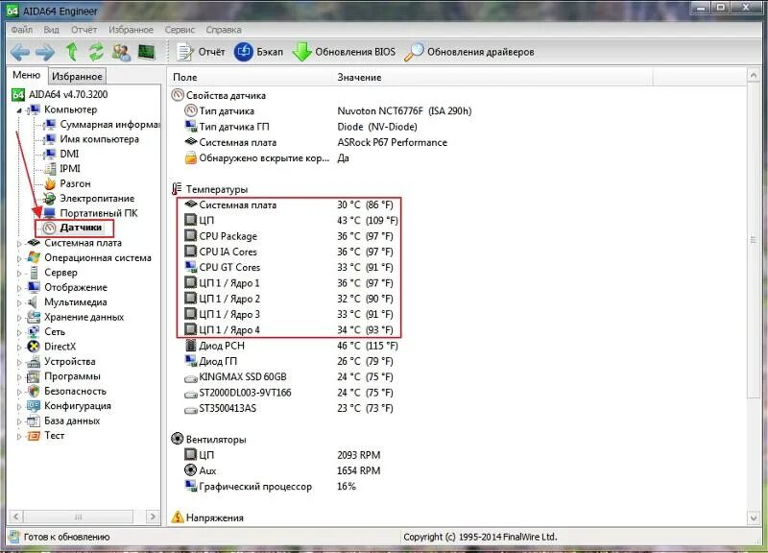Viewport: 768px width, 553px height.
Task: Open the green monitor graph toolbar icon
Action: tap(147, 52)
